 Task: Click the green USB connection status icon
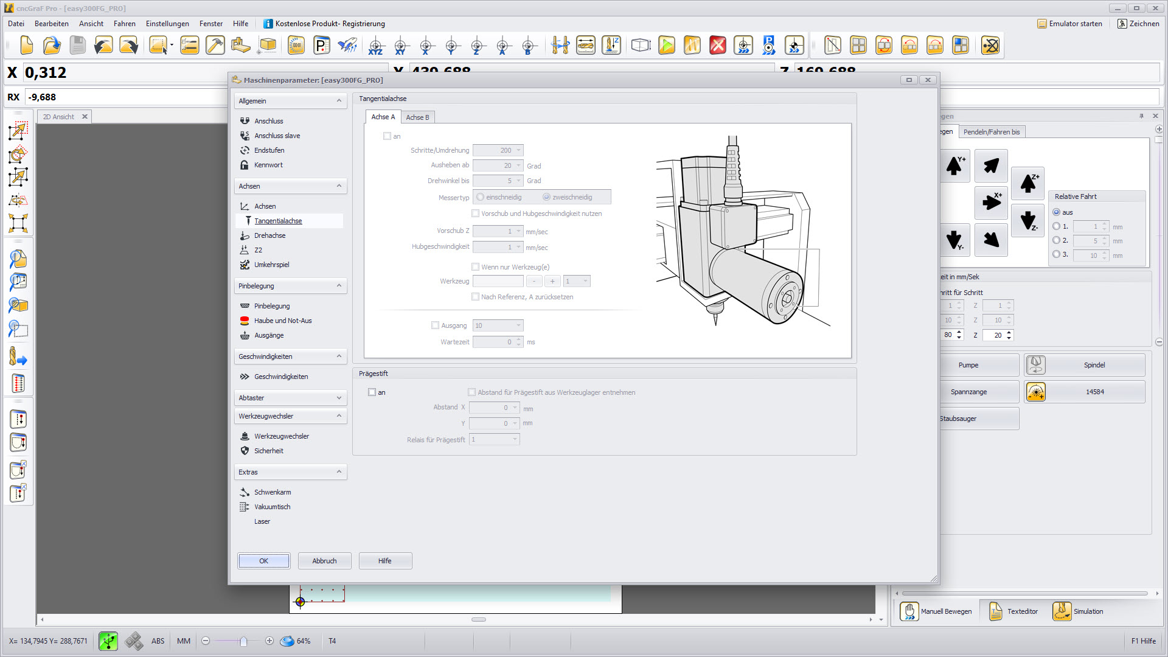108,641
